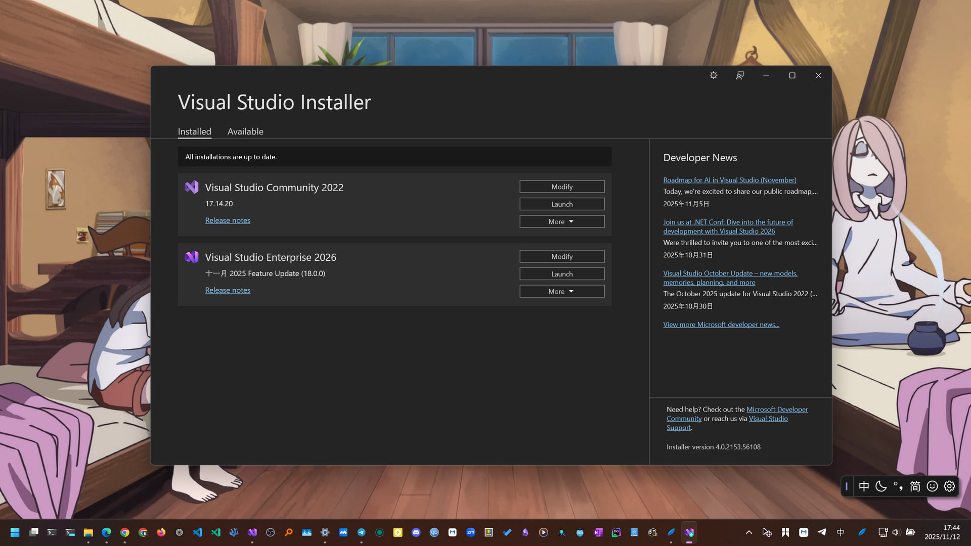Open Roadmap for AI in Visual Studio article

(729, 180)
